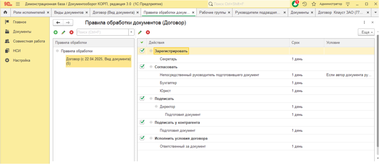This screenshot has height=164, width=379.
Task: Click red delete icon in left panel
Action: pyautogui.click(x=71, y=33)
